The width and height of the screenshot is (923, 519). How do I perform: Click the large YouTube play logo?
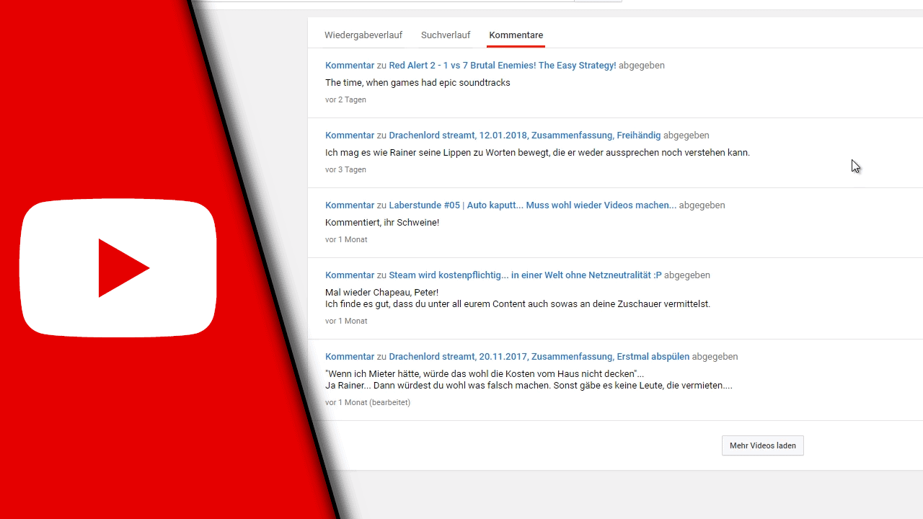click(118, 267)
